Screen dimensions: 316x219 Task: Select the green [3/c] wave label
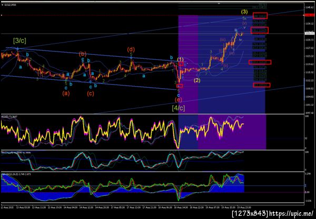pyautogui.click(x=19, y=41)
